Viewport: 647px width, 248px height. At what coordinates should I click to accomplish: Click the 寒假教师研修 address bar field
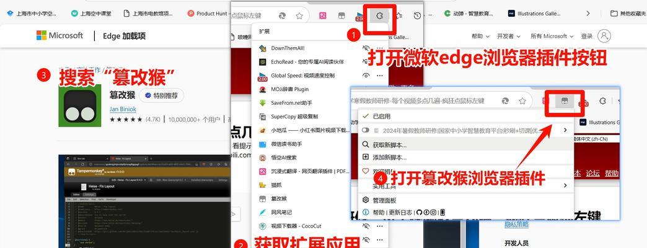coord(440,100)
